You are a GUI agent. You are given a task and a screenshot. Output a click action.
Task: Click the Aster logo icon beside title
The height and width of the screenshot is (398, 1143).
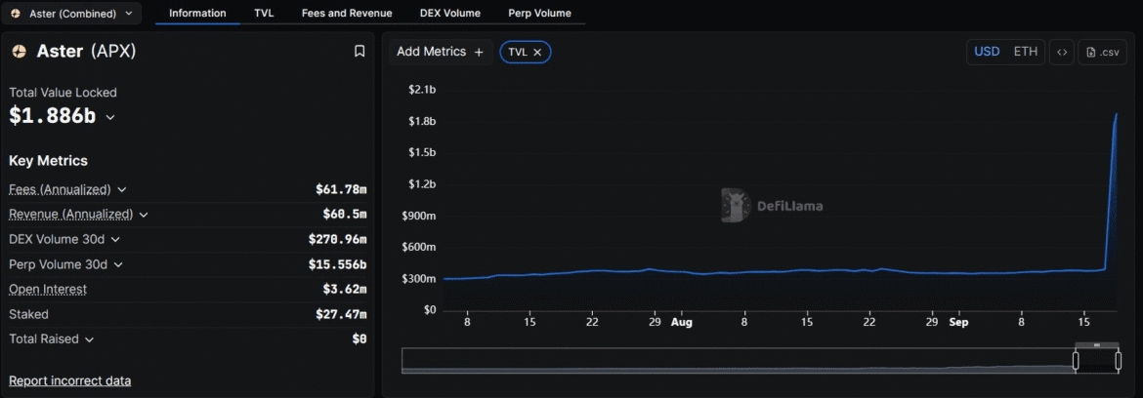[19, 52]
